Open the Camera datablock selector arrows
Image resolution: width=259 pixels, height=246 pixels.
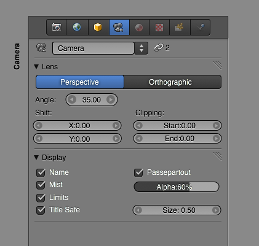[x=141, y=48]
